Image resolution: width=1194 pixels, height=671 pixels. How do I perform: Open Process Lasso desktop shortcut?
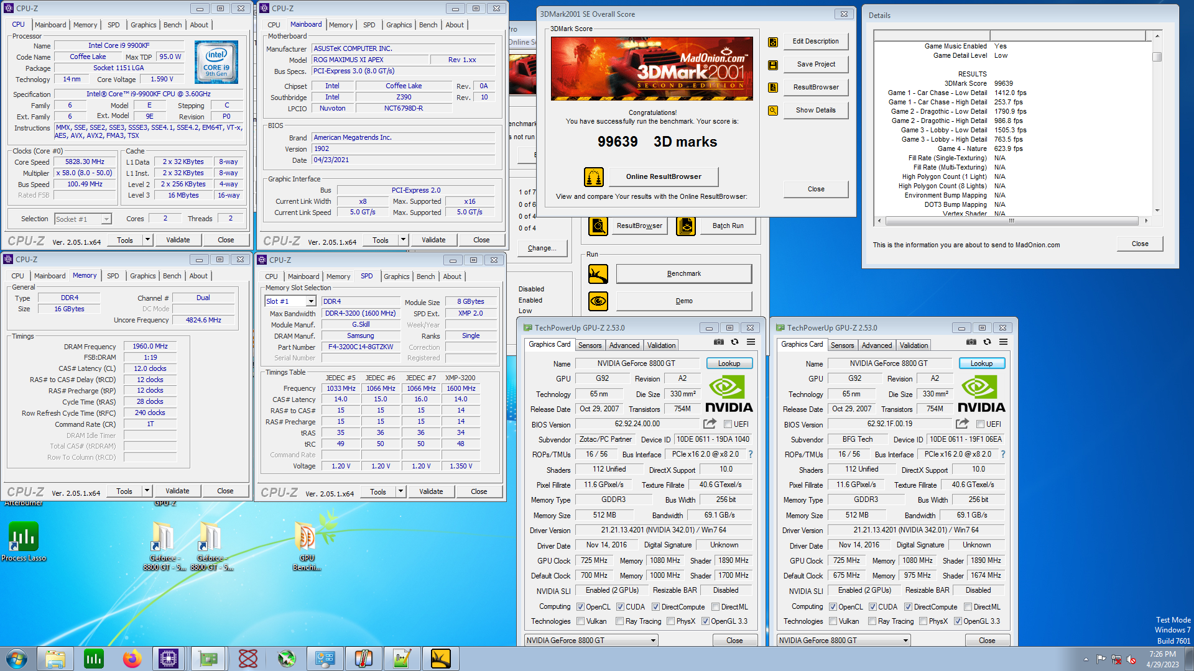point(24,542)
